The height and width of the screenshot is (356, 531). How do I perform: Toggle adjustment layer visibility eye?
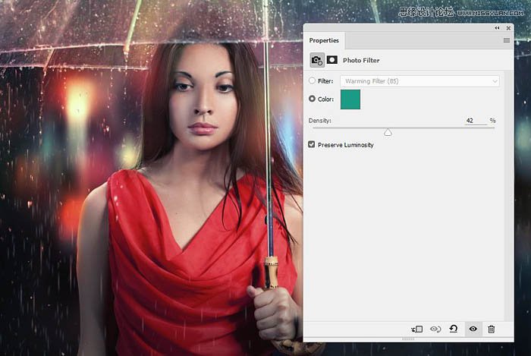[473, 329]
